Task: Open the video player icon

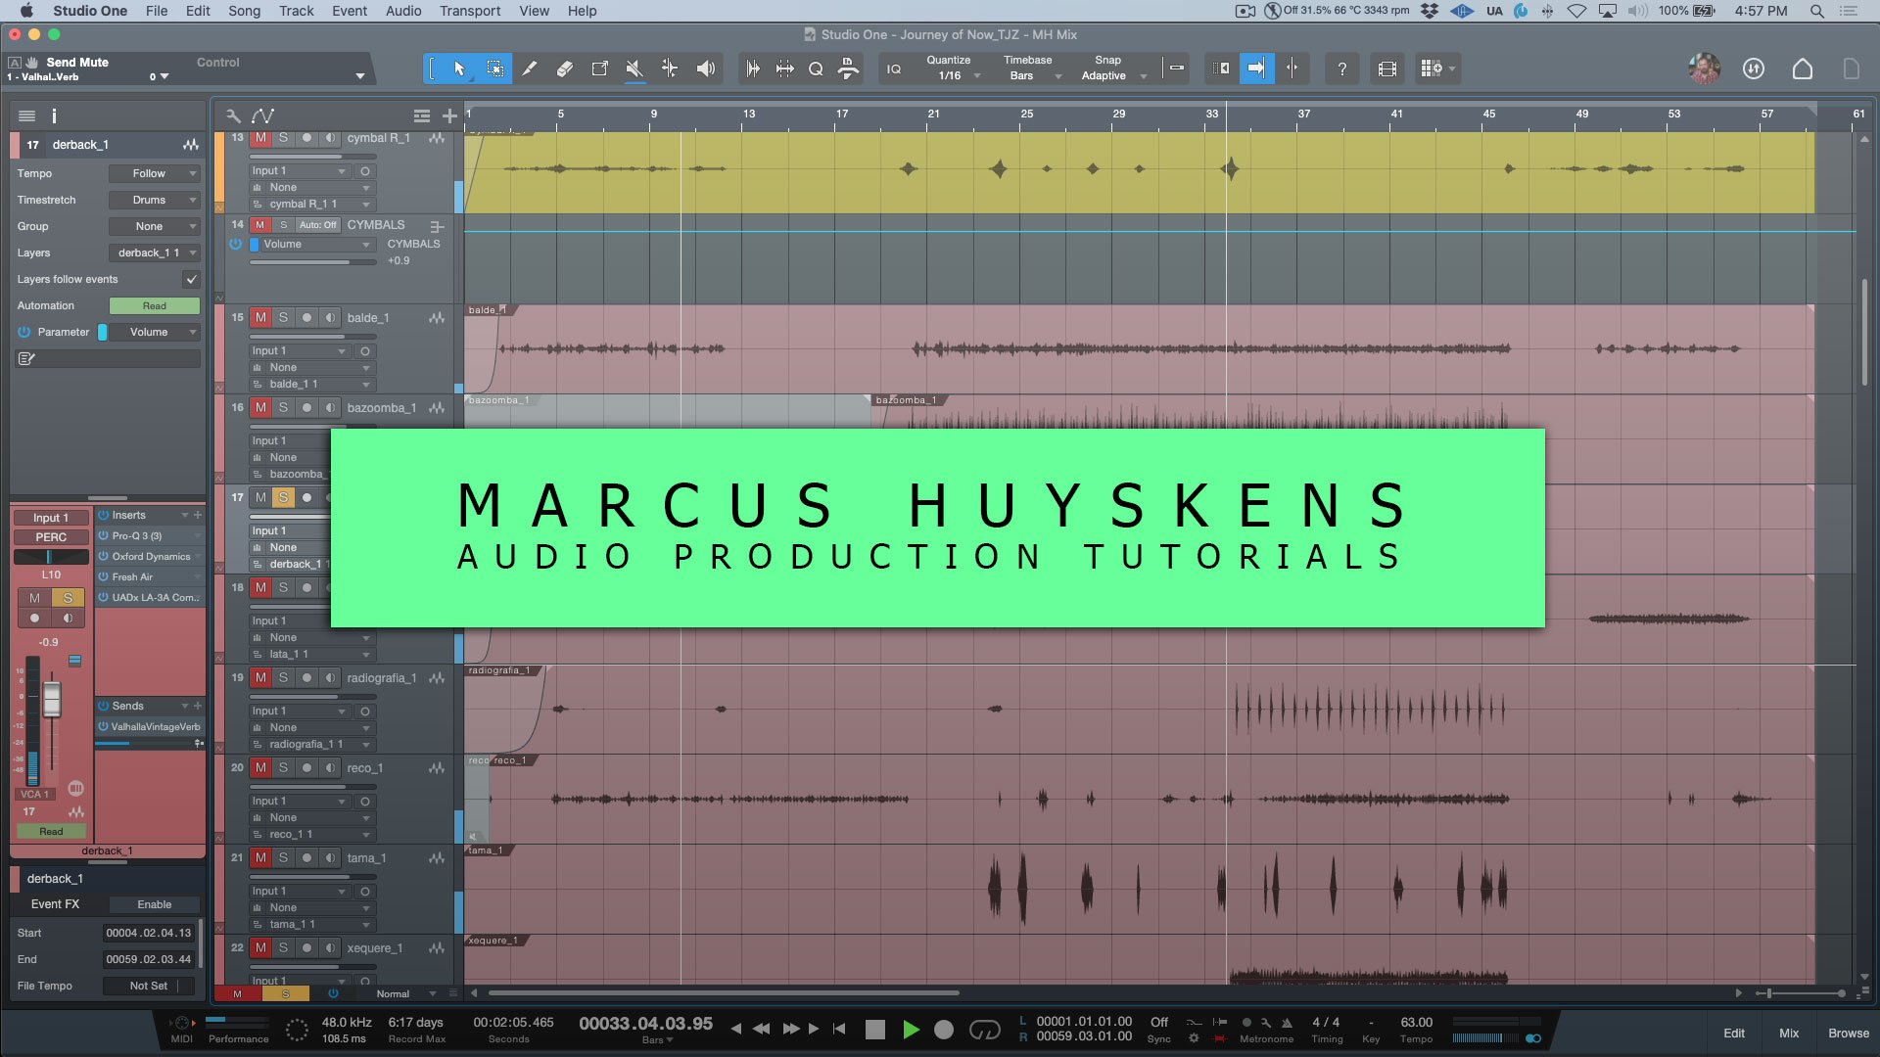Action: (1386, 69)
